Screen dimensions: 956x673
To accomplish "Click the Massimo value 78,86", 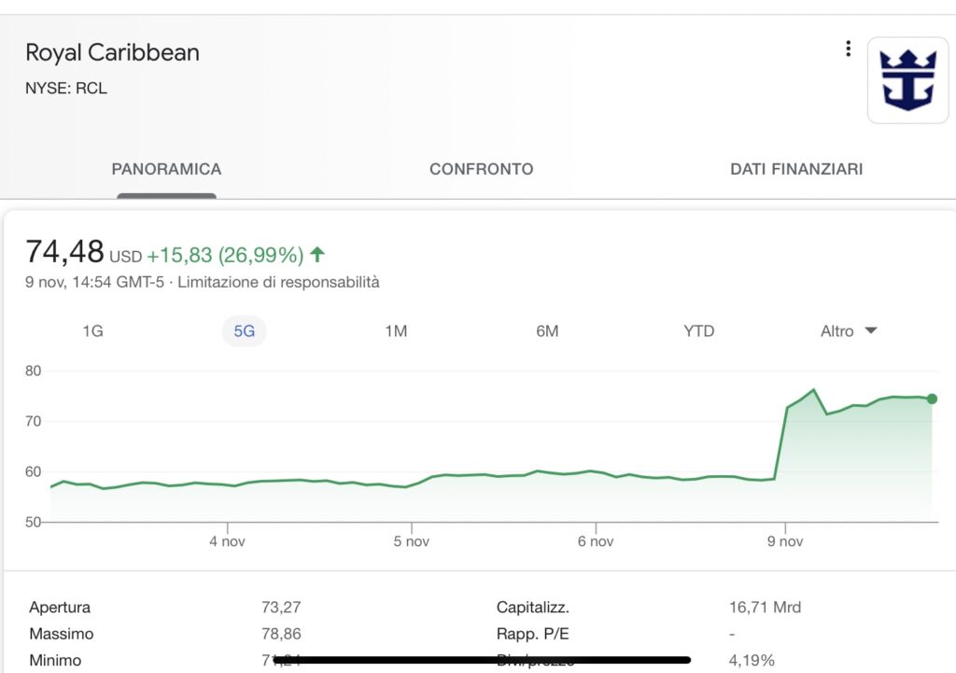I will 281,634.
